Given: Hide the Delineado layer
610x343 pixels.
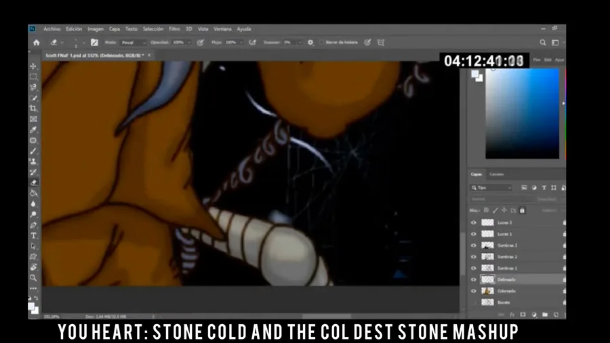Looking at the screenshot, I should [474, 279].
